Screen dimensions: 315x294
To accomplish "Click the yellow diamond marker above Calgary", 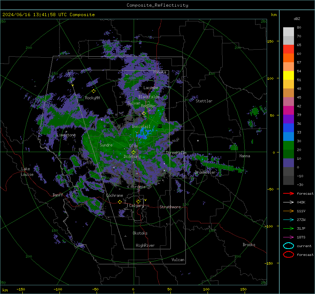I will click(138, 201).
